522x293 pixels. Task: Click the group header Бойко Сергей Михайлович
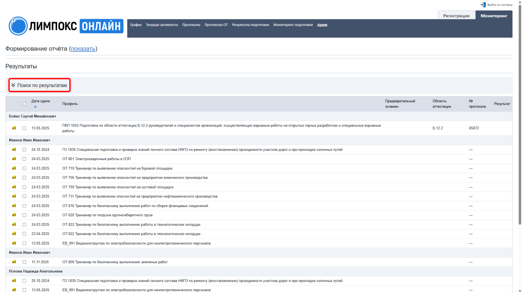tap(32, 117)
